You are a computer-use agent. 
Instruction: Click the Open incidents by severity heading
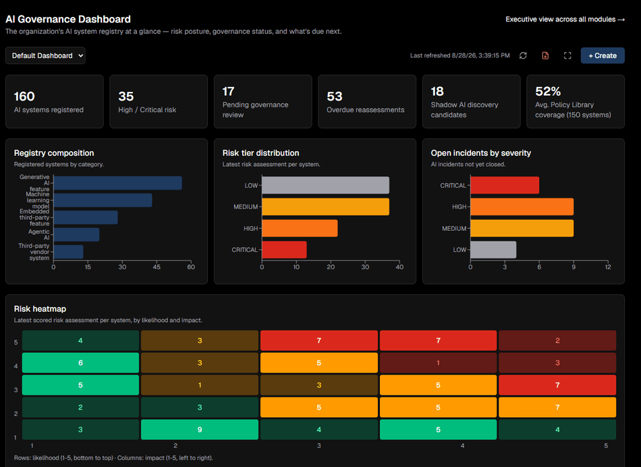(480, 153)
